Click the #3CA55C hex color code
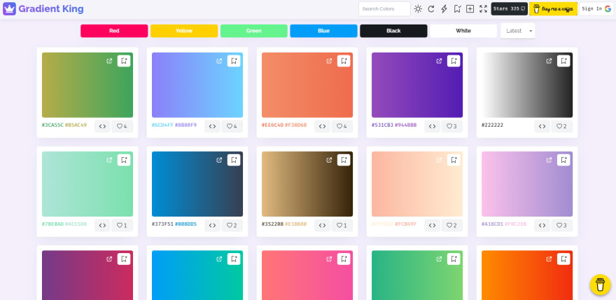This screenshot has height=300, width=616. pyautogui.click(x=52, y=125)
